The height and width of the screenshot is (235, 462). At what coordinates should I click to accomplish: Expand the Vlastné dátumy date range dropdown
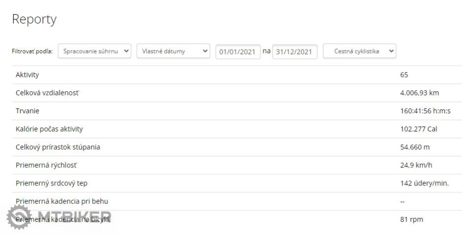pyautogui.click(x=173, y=51)
